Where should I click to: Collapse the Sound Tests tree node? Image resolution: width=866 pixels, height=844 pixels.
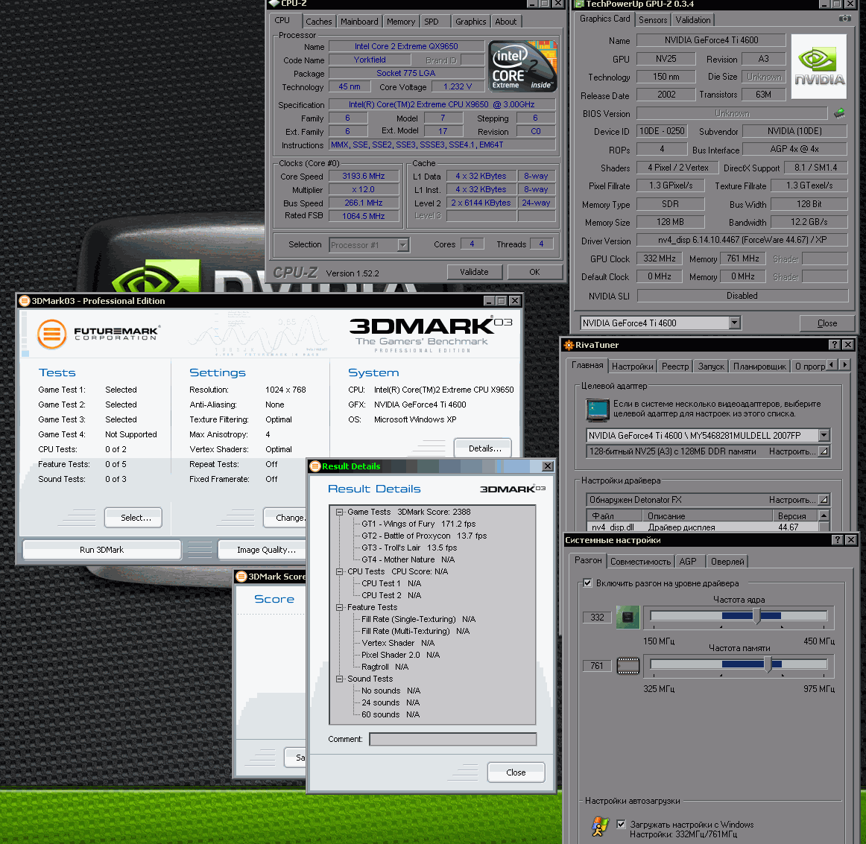(340, 679)
